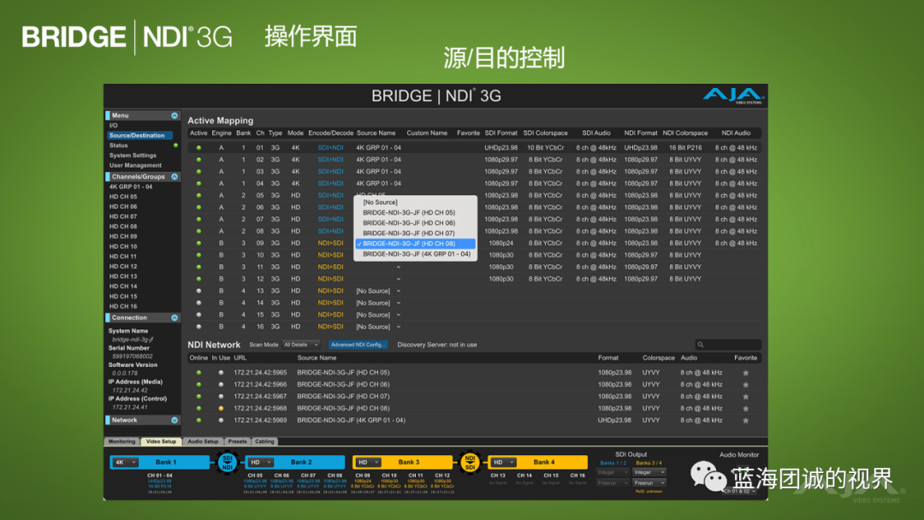Select HD CH 16 in Channels/Groups

point(123,306)
